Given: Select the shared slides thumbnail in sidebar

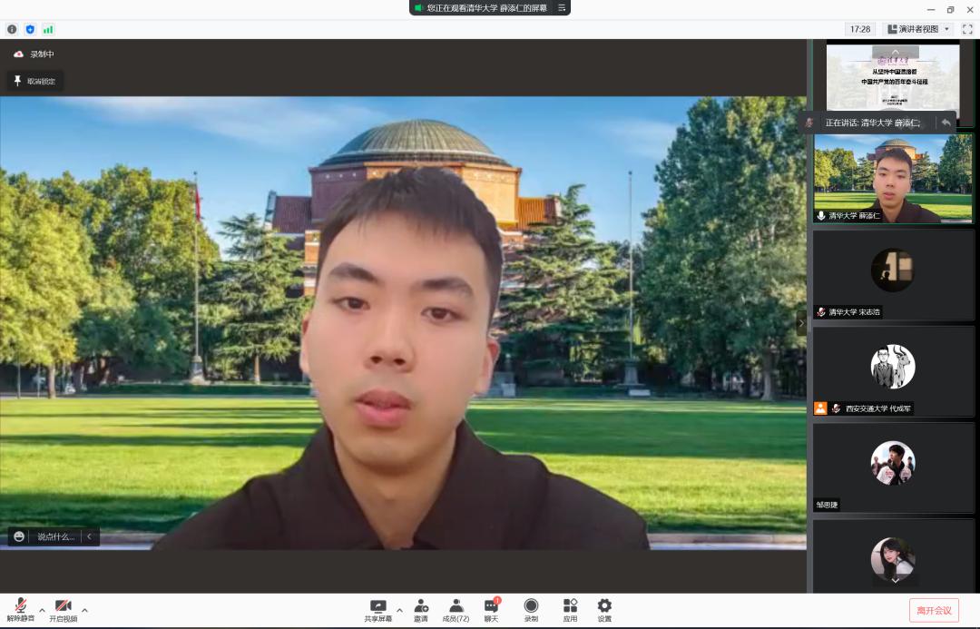Looking at the screenshot, I should point(893,76).
